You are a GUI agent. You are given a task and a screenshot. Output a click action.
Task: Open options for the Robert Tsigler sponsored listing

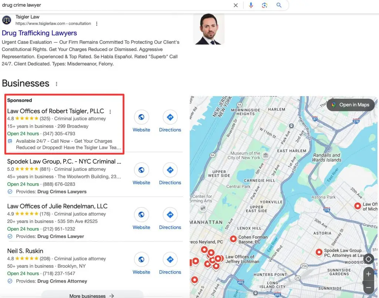(110, 112)
